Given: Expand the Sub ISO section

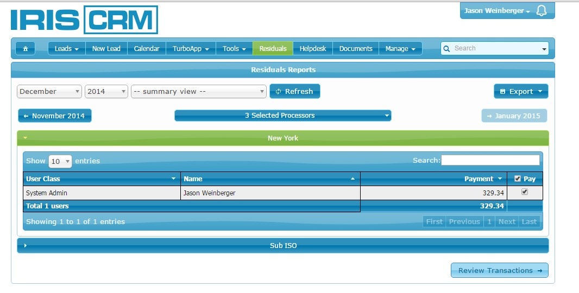Looking at the screenshot, I should [x=282, y=245].
